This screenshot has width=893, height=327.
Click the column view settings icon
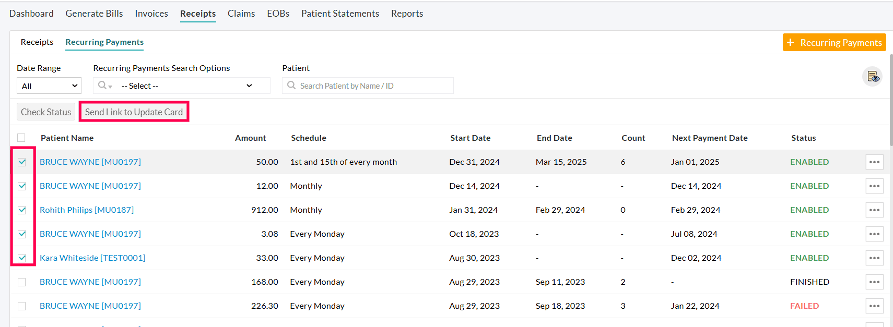873,77
